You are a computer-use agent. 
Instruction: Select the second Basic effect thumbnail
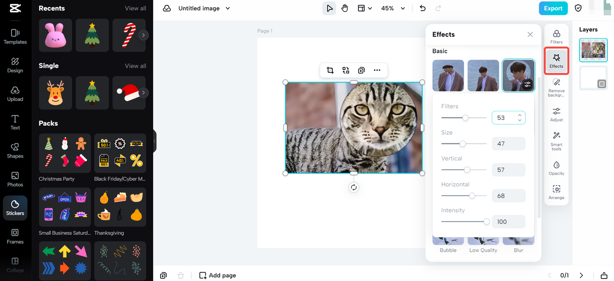483,75
